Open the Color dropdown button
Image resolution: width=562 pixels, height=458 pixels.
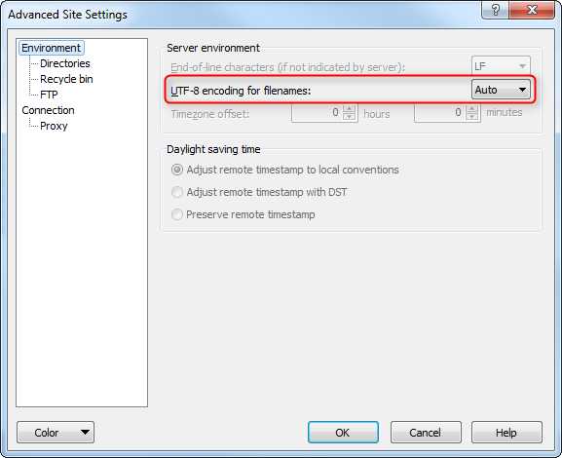point(56,433)
